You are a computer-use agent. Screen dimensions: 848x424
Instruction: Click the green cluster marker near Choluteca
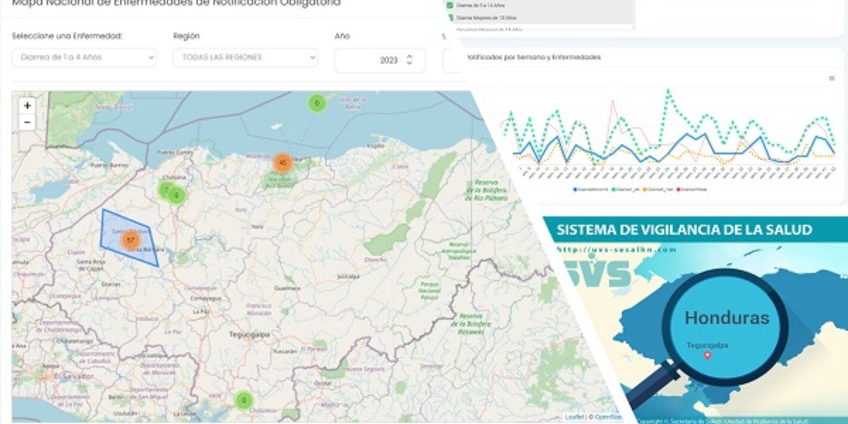243,400
